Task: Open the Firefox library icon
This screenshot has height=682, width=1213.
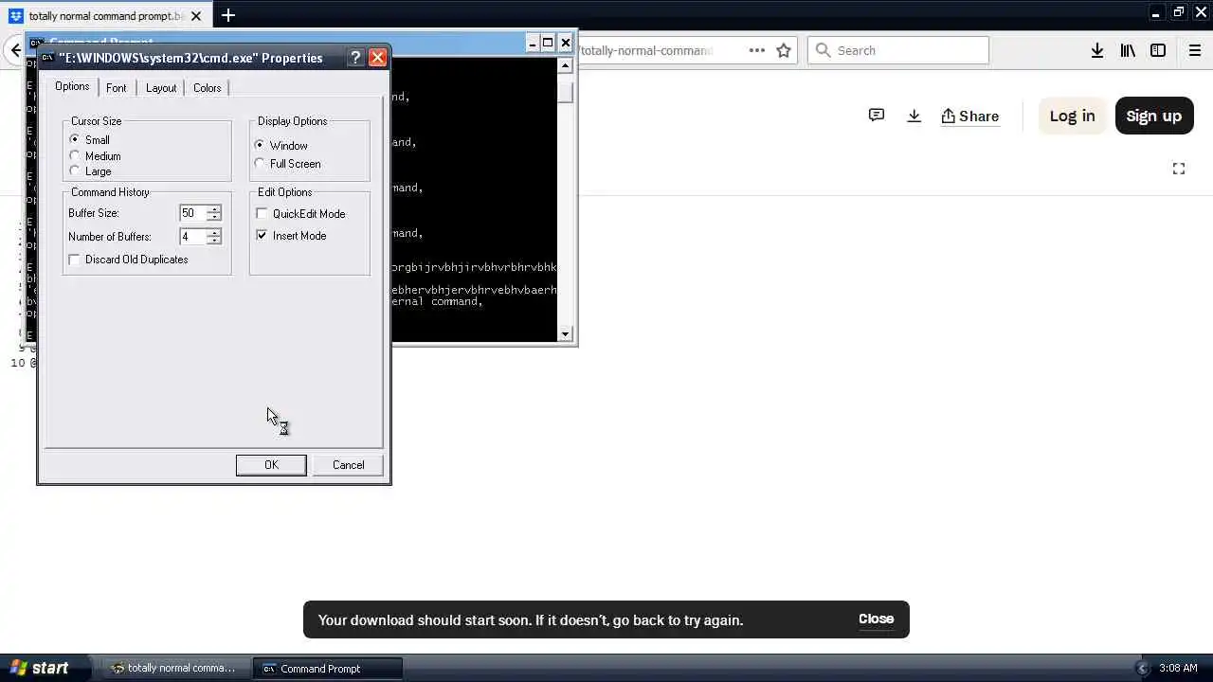Action: click(1128, 50)
